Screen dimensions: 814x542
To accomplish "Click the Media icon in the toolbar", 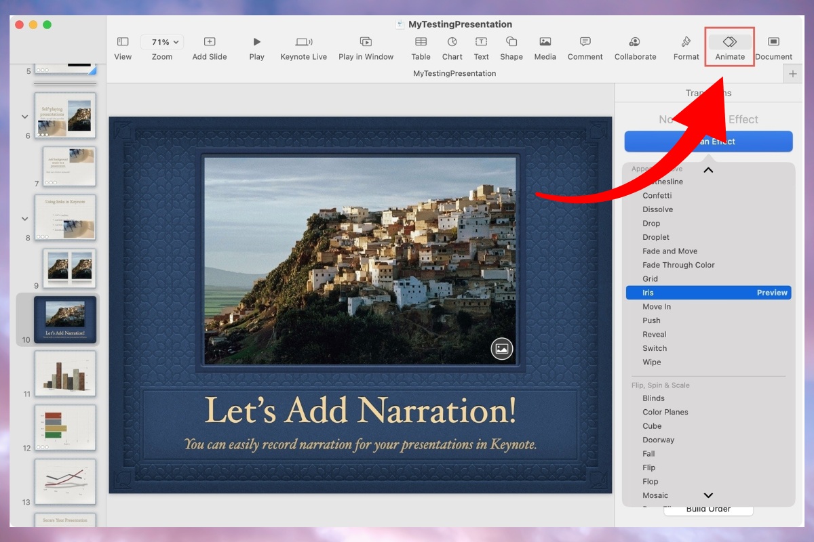I will pyautogui.click(x=545, y=42).
